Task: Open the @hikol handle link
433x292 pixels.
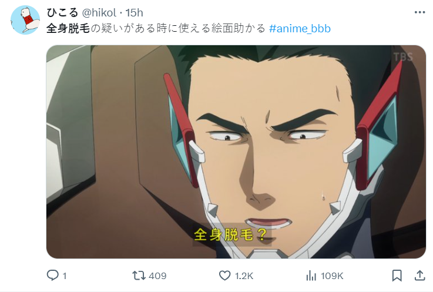Action: coord(99,13)
